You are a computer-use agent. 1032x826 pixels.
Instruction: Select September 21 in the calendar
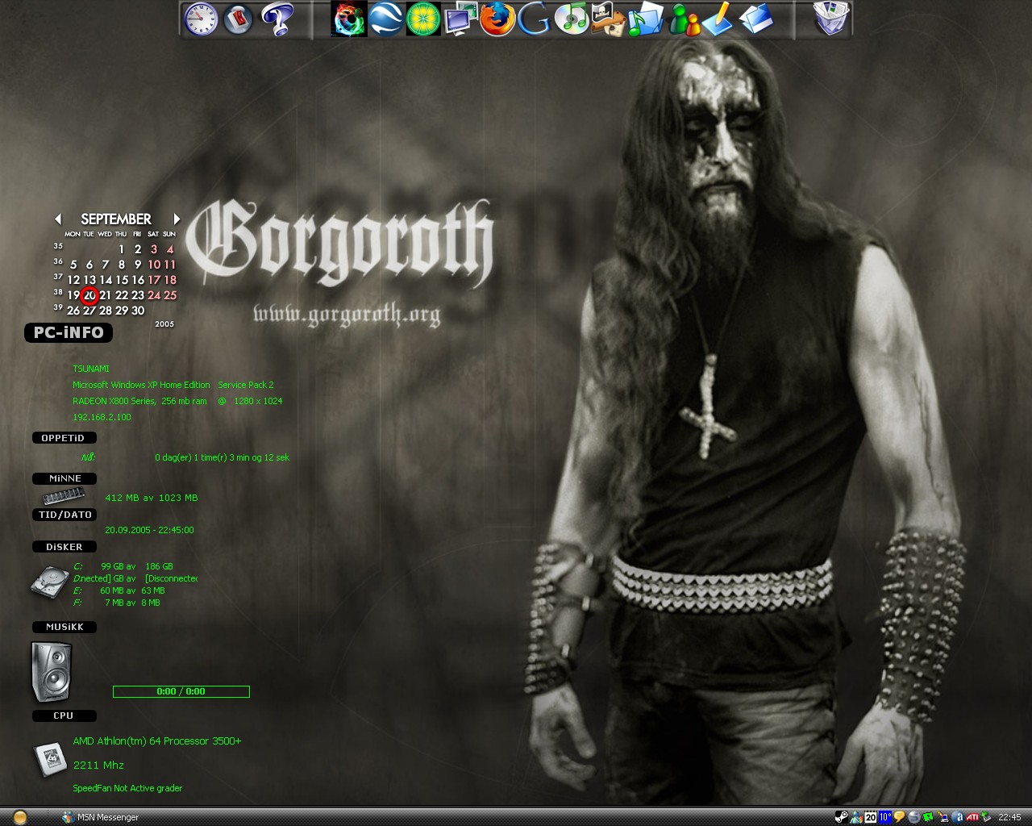coord(106,295)
